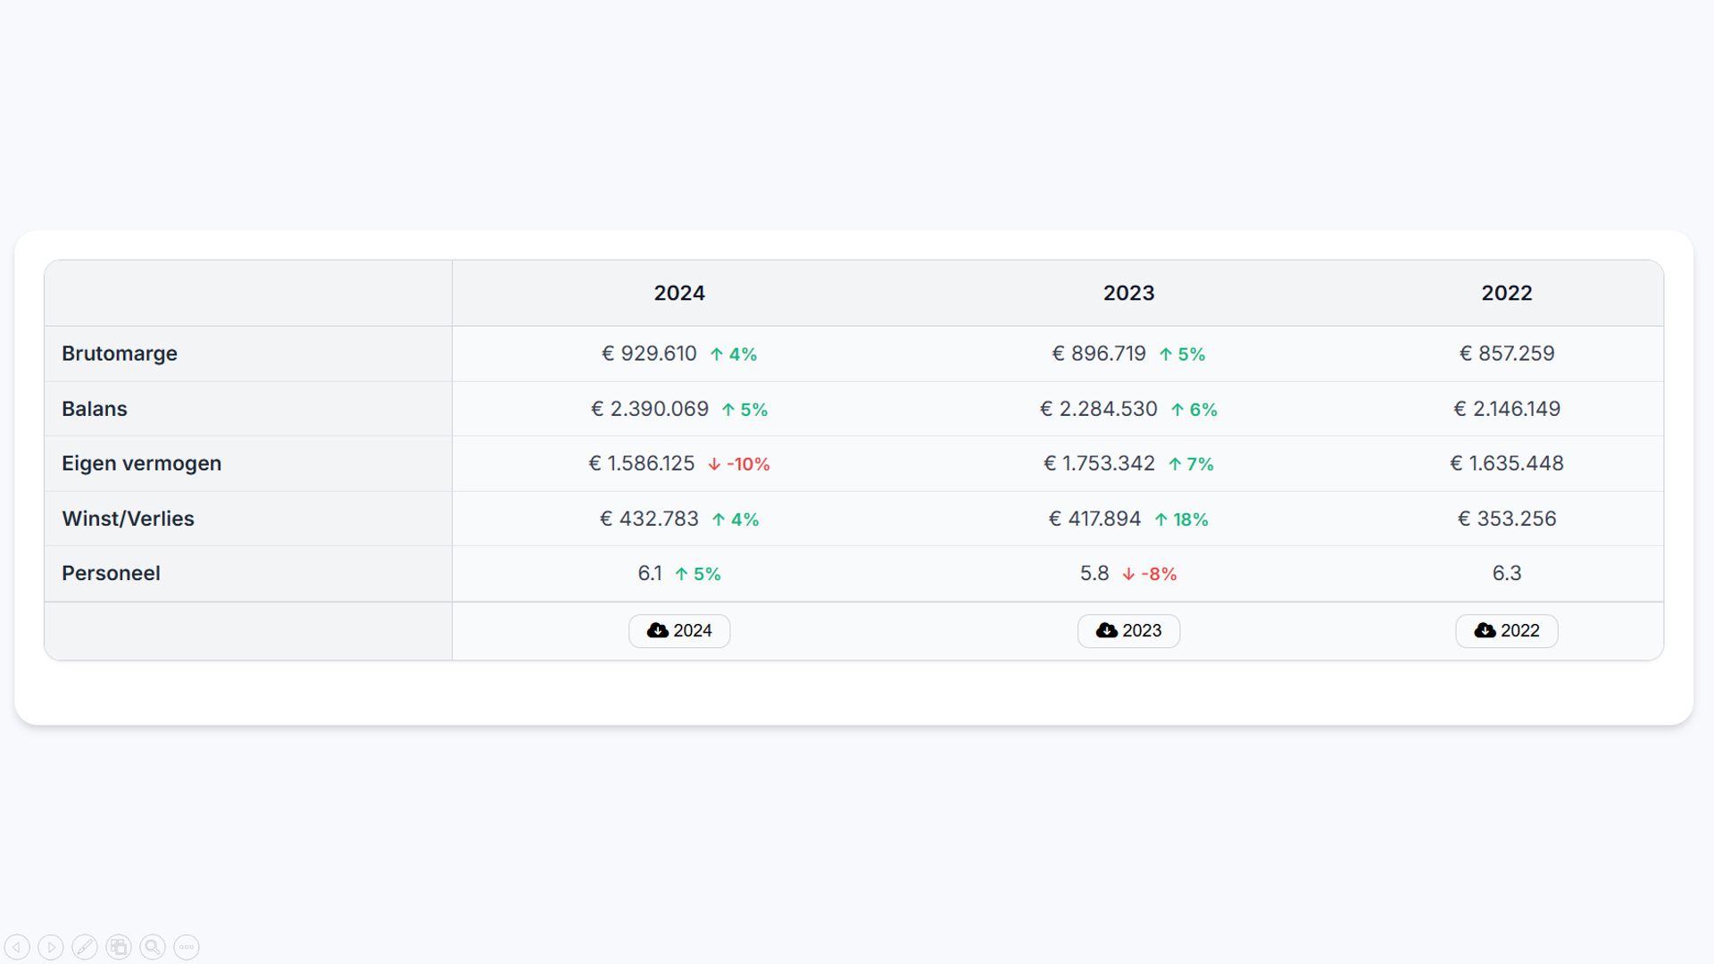Select the € 857.259 Brutomarge cell
1714x964 pixels.
[x=1506, y=353]
